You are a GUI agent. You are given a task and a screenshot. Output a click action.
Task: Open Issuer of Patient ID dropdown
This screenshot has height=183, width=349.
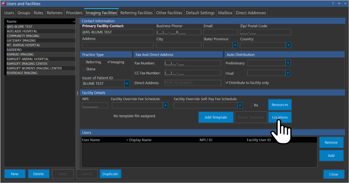[127, 84]
